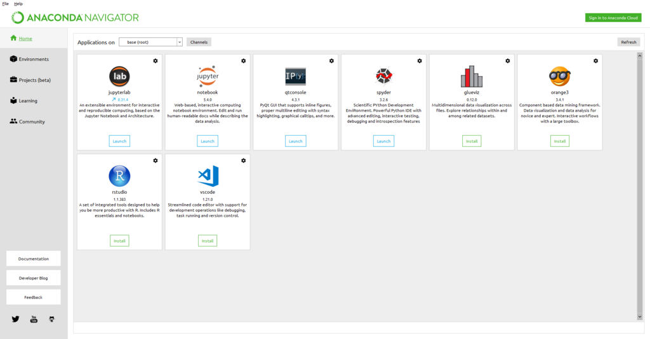The image size is (650, 339).
Task: Click the Learning sidebar icon
Action: tap(13, 100)
